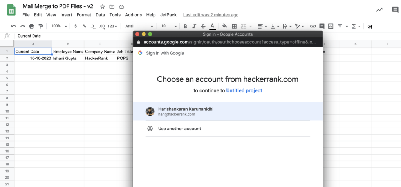Toggle italic formatting
The height and width of the screenshot is (187, 401).
click(194, 26)
